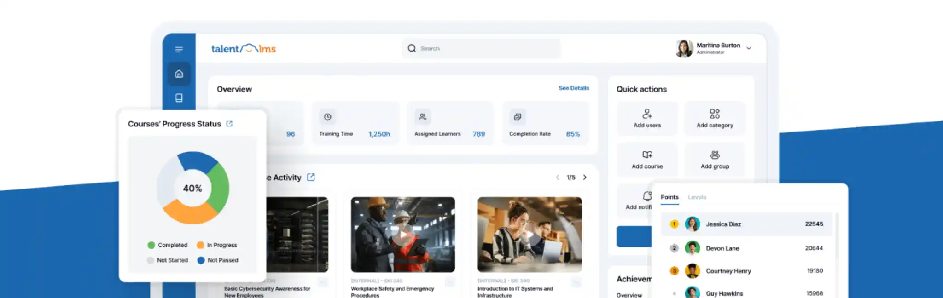Select the 1,250h training time value

coord(379,134)
